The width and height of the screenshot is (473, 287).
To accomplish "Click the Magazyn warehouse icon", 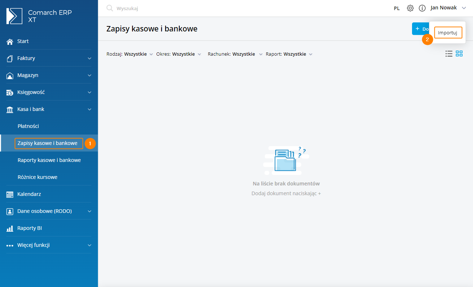I will pos(10,76).
